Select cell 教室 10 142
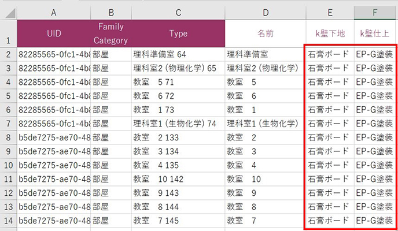Screen dimensions: 398x231 pos(178,179)
